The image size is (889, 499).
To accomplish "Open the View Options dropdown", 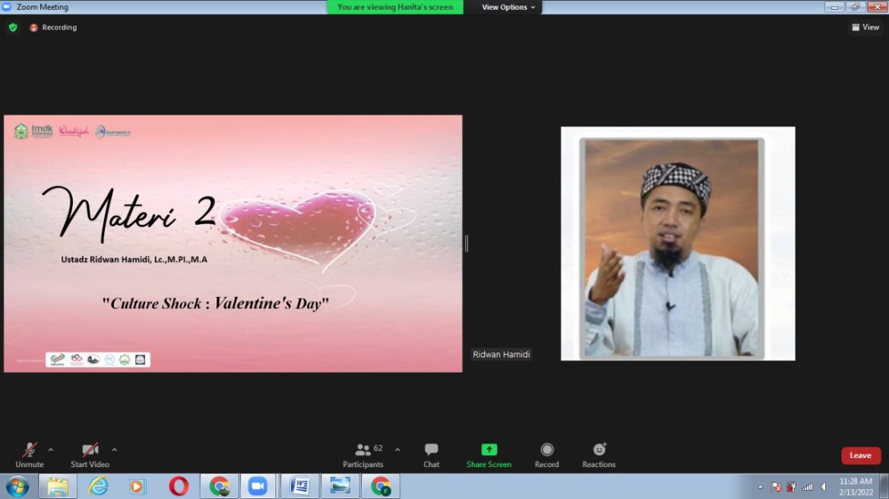I will (508, 8).
